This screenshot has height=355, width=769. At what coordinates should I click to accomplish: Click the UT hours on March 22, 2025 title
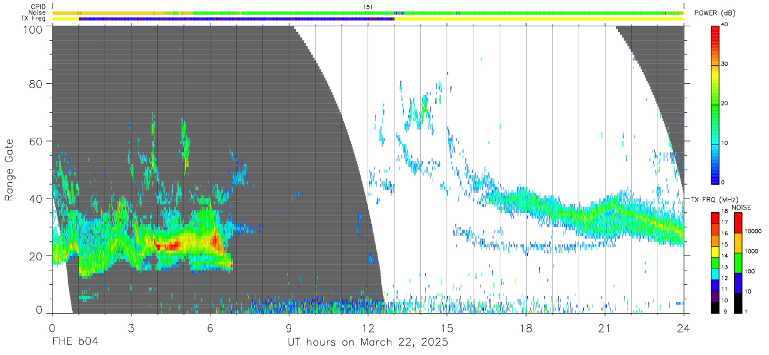pyautogui.click(x=368, y=342)
